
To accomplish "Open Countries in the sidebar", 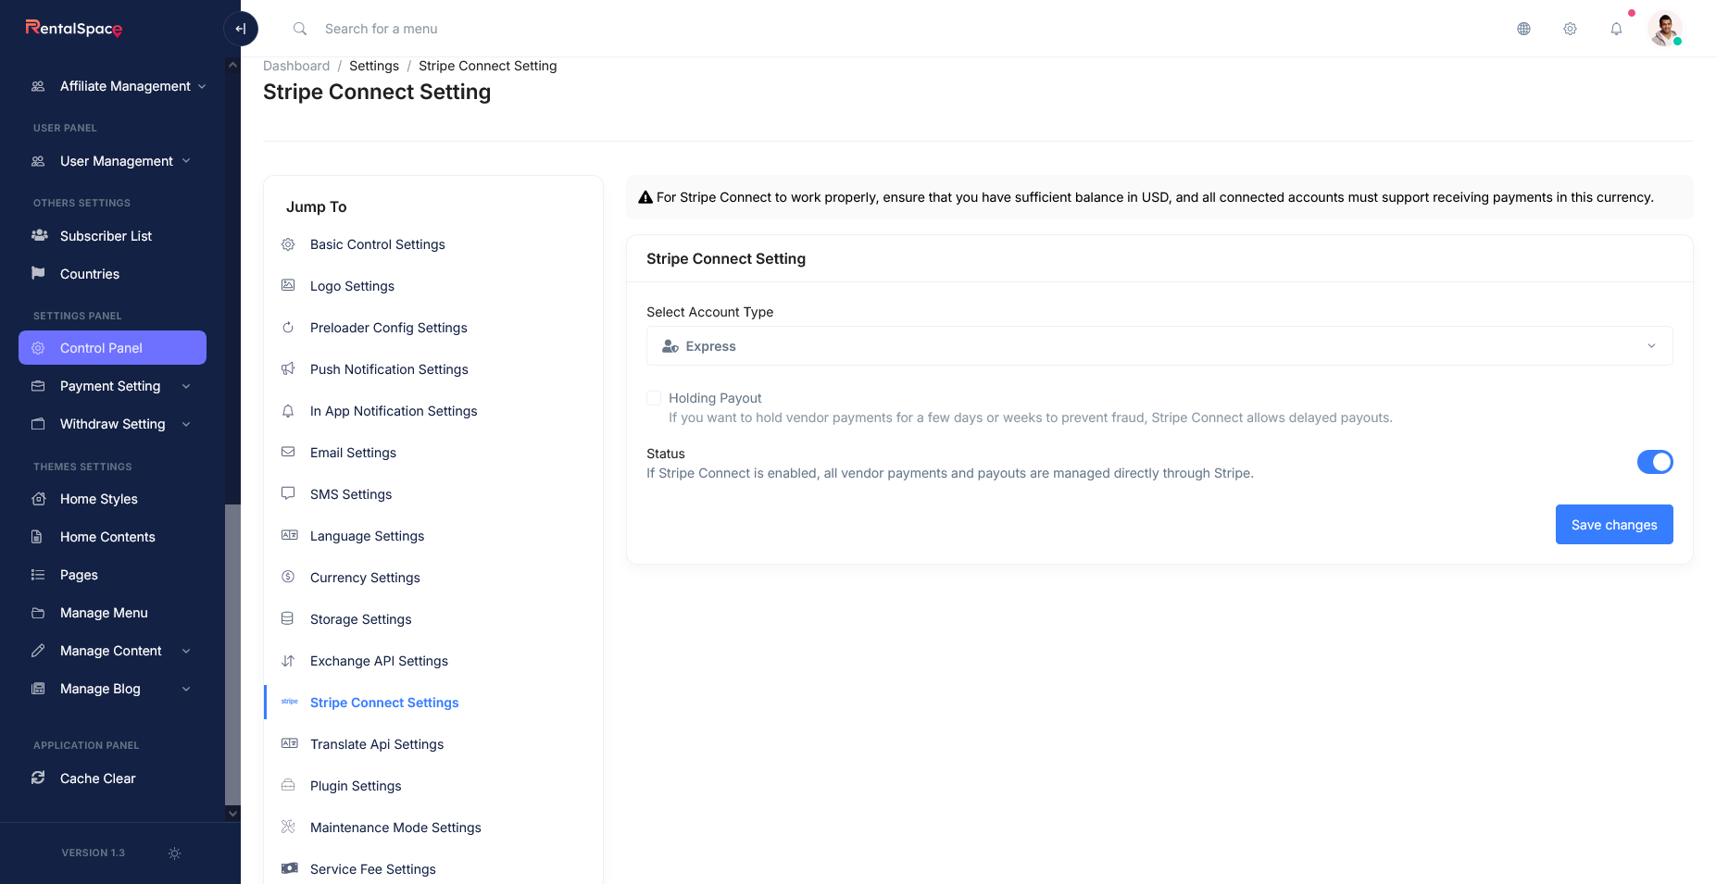I will pyautogui.click(x=113, y=274).
